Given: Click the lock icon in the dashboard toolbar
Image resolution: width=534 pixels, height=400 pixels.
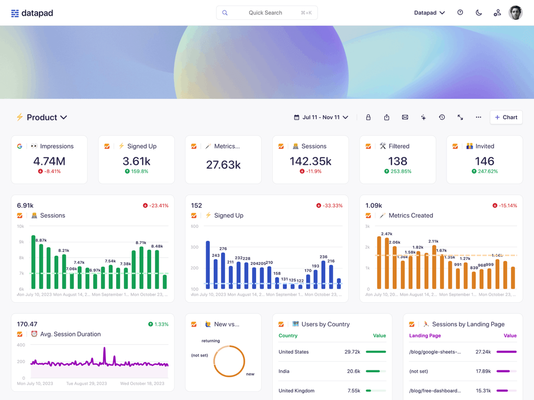Looking at the screenshot, I should click(368, 117).
